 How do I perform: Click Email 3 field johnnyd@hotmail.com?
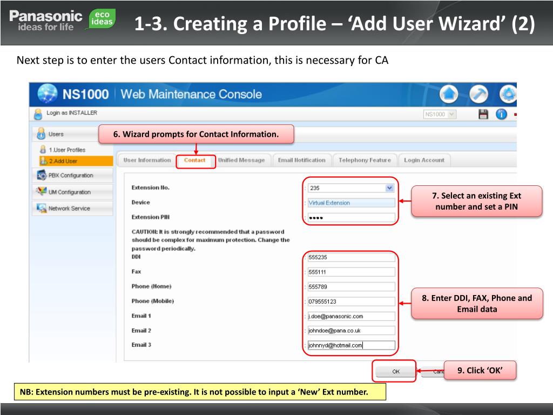click(x=351, y=345)
